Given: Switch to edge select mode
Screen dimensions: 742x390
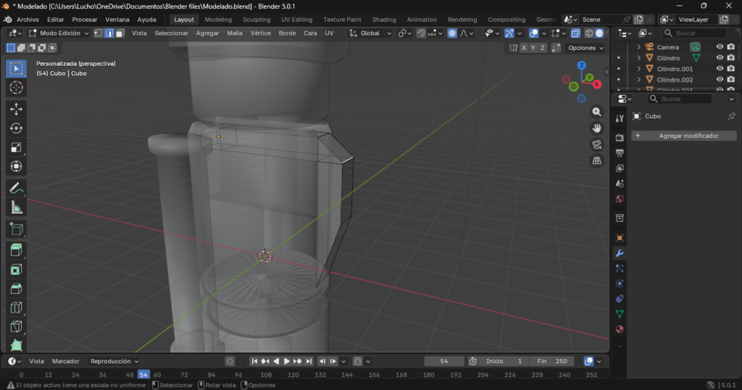Looking at the screenshot, I should coord(109,33).
